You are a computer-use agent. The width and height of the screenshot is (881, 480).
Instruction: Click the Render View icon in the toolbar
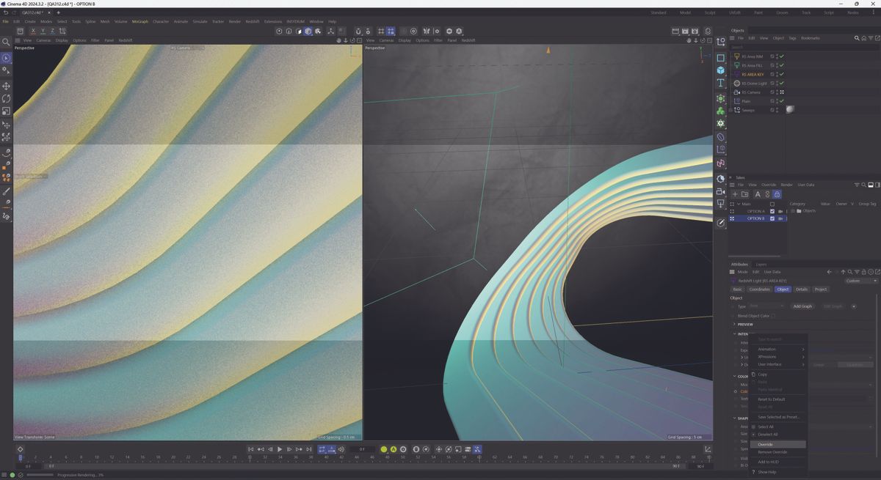point(279,32)
